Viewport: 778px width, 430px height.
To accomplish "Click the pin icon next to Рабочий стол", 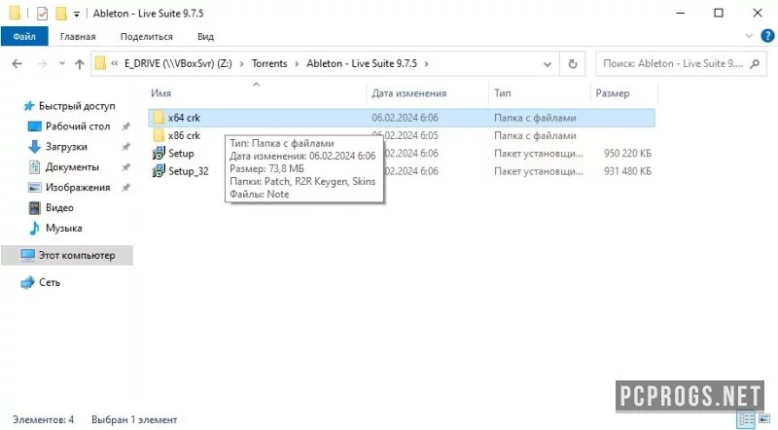I will click(126, 126).
